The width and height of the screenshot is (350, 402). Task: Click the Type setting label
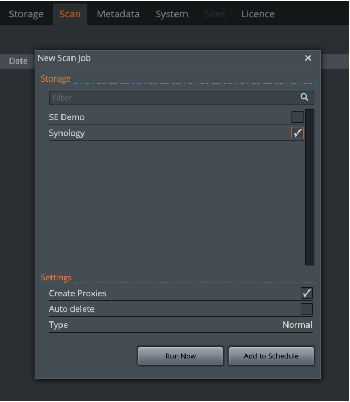pyautogui.click(x=58, y=325)
